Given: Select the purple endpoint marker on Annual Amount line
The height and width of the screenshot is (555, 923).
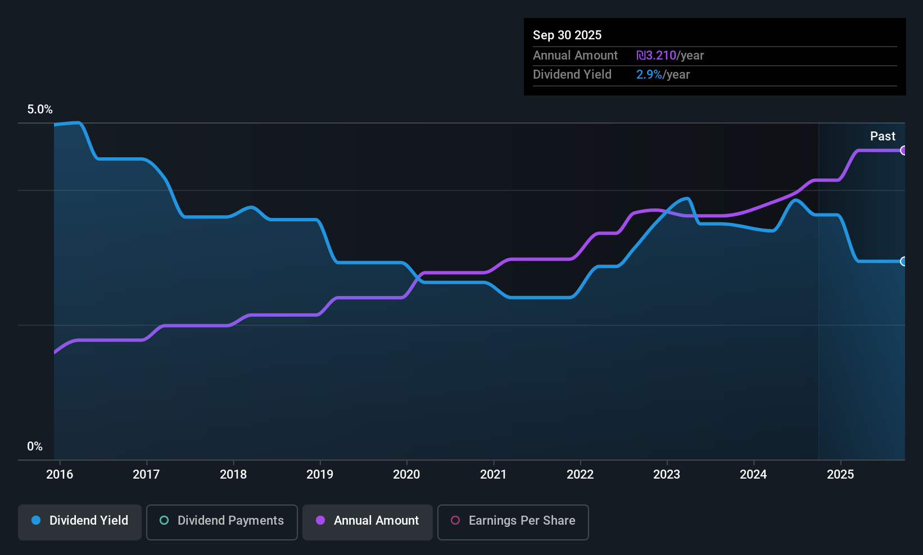Looking at the screenshot, I should click(903, 151).
